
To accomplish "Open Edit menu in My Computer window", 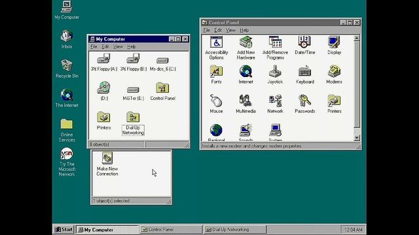I will tap(105, 46).
